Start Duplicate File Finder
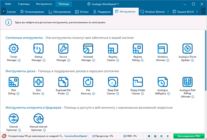This screenshot has height=140, width=207. click(63, 82)
